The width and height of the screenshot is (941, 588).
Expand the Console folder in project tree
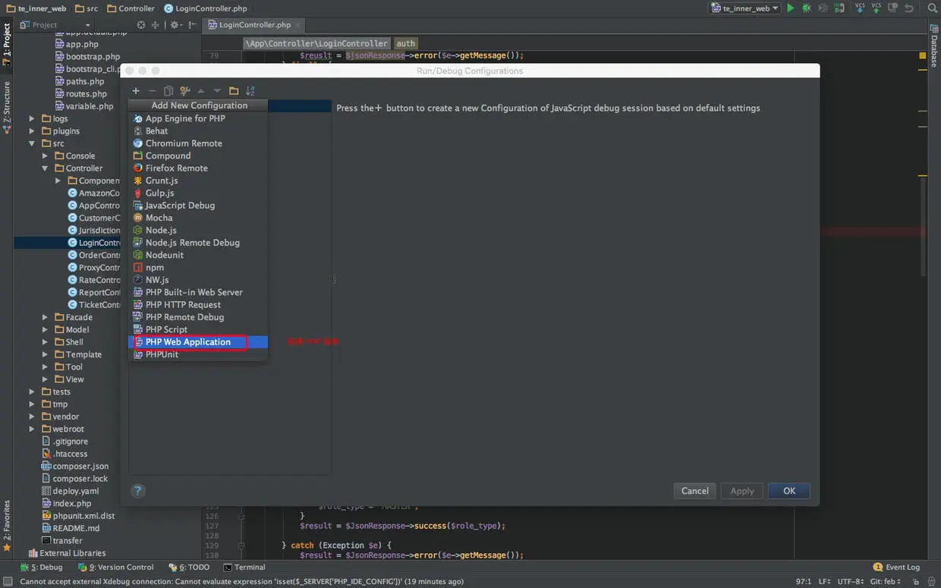pyautogui.click(x=45, y=156)
